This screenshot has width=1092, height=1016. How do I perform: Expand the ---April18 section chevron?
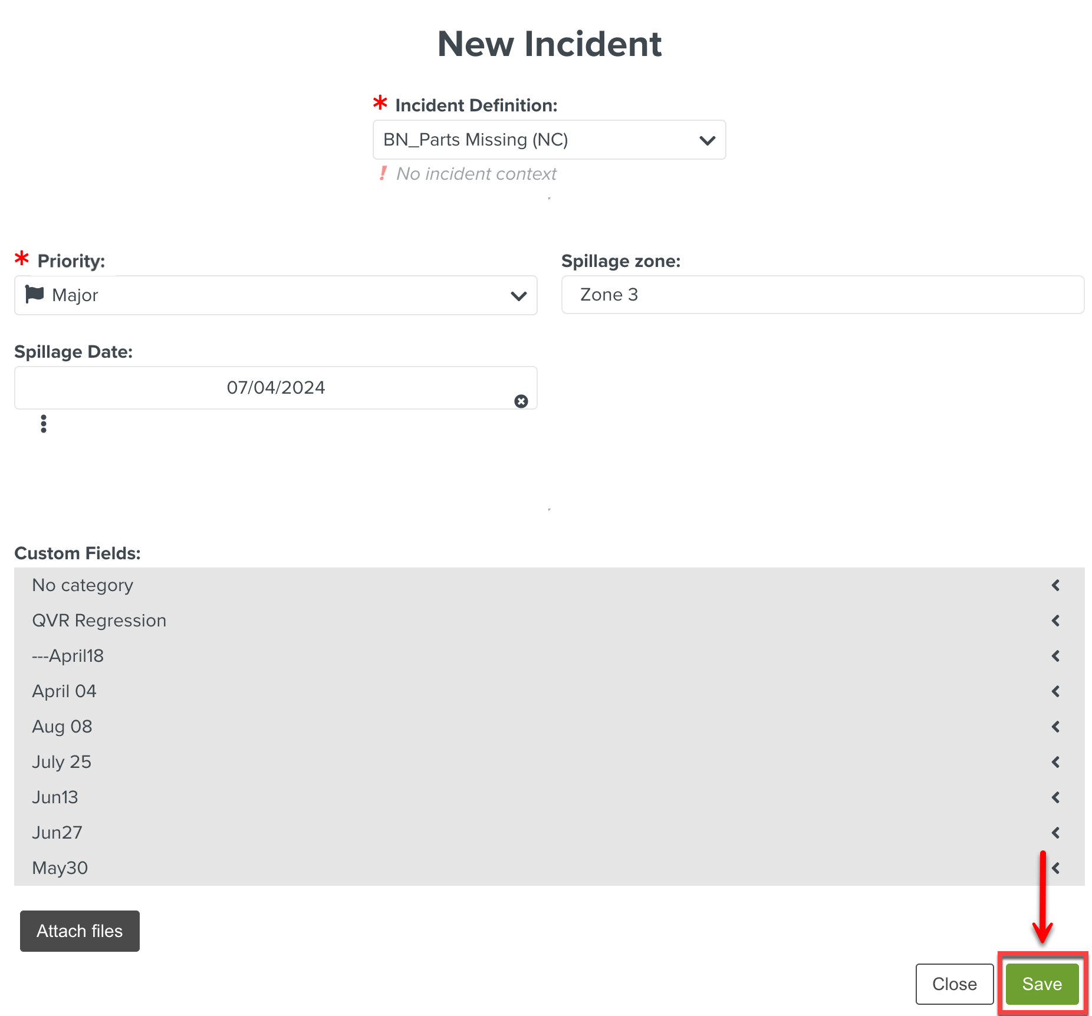(1055, 656)
